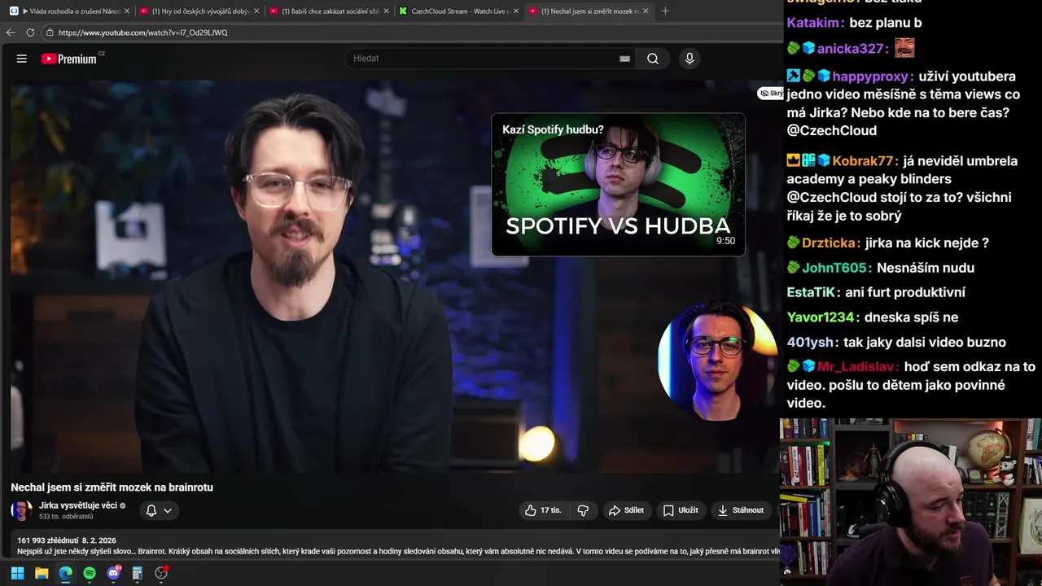Click '161 993 zhlédnutí' view count
Viewport: 1042px width, 586px height.
pos(47,540)
